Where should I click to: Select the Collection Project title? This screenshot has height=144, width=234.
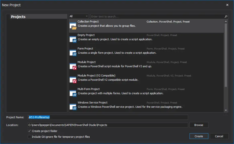pos(88,21)
